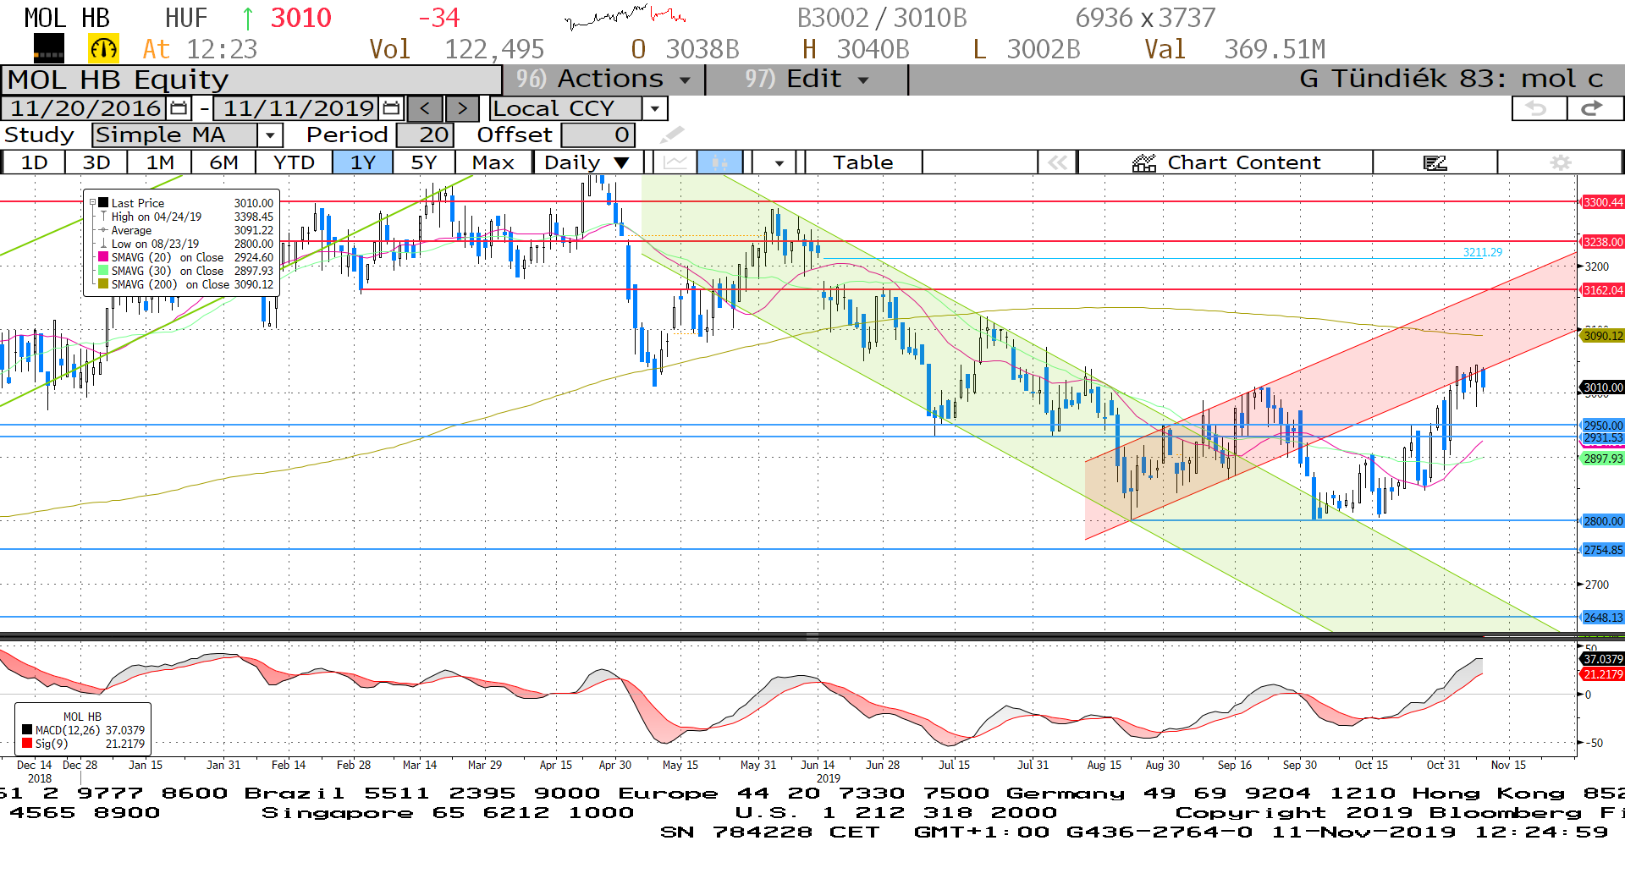
Task: Click the 2950.00 blue axis label
Action: (1602, 426)
